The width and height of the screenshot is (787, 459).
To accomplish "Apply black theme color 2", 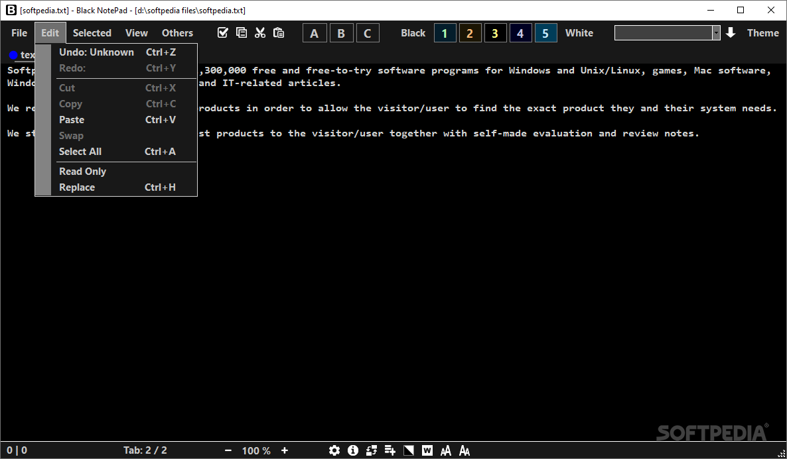I will (x=470, y=33).
